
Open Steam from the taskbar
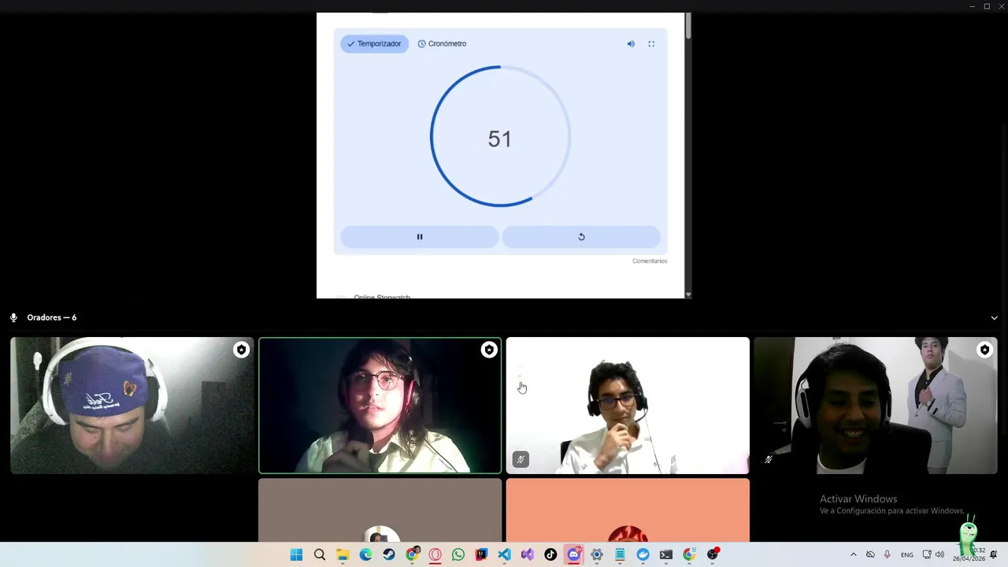389,554
